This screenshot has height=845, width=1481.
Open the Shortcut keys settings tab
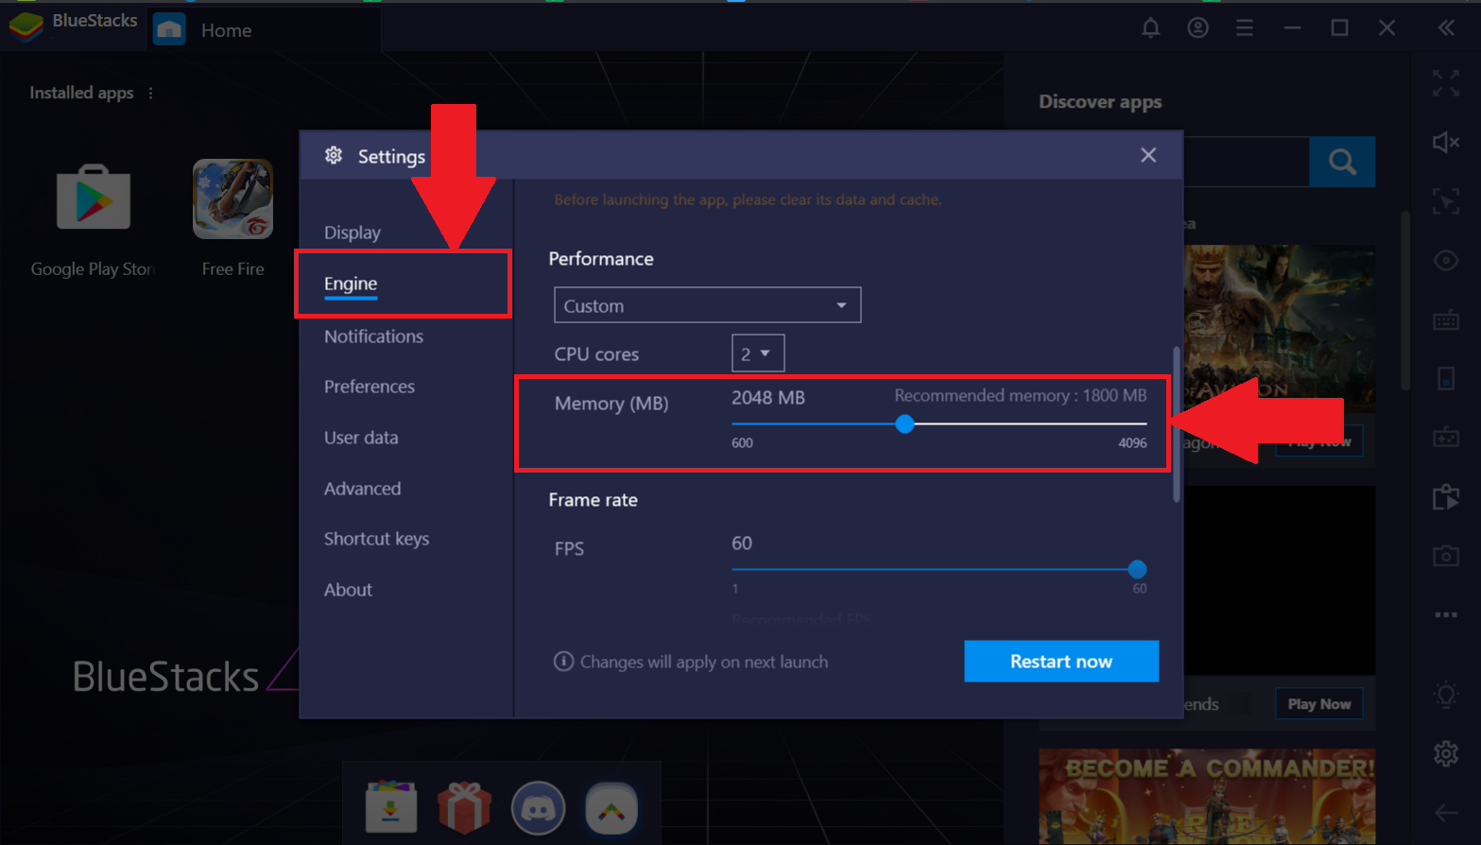[376, 539]
